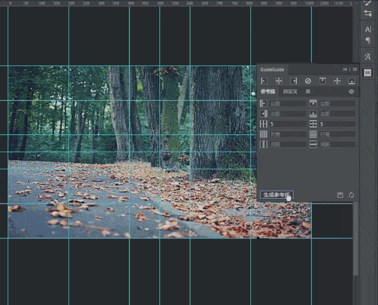Switch to the 自定义 tab
378x305 pixels.
pyautogui.click(x=290, y=92)
